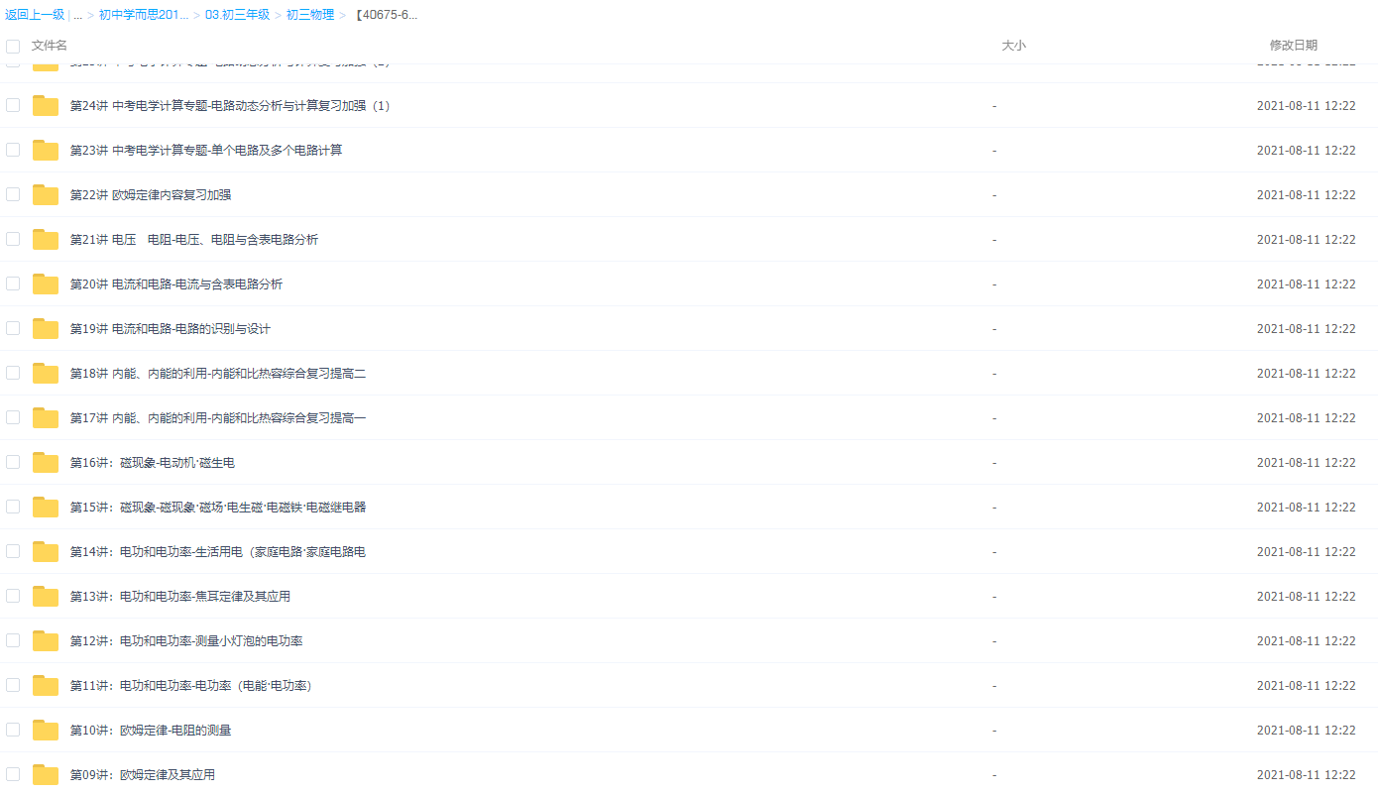Sort files by the 修改日期 column header
Screen dimensions: 1378x794
1293,45
